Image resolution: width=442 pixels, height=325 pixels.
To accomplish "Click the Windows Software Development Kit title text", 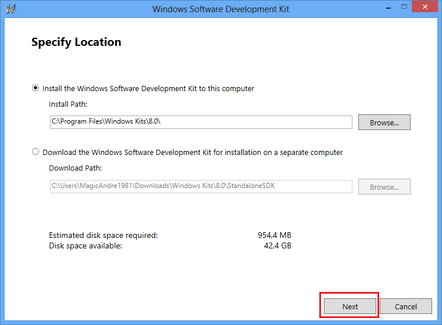I will (221, 9).
